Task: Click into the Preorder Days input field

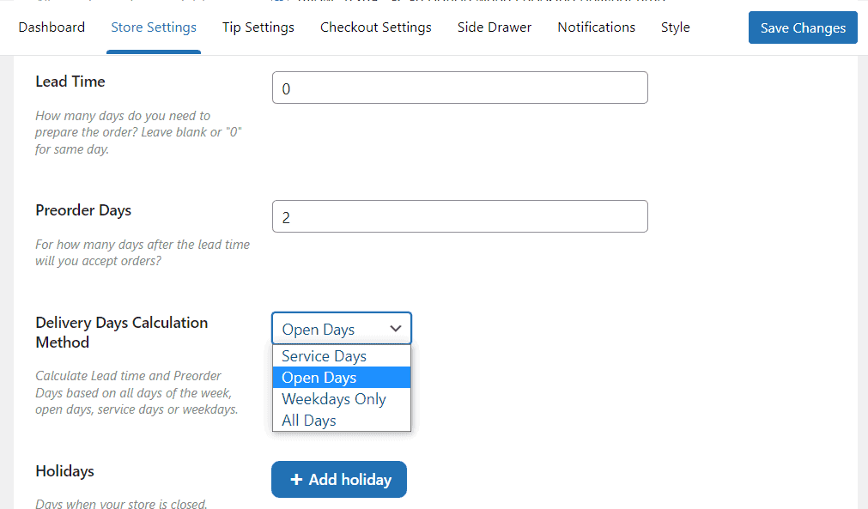Action: point(459,216)
